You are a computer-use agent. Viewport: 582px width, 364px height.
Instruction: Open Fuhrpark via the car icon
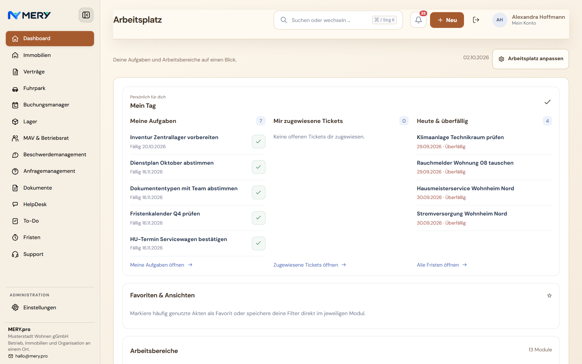pyautogui.click(x=15, y=88)
